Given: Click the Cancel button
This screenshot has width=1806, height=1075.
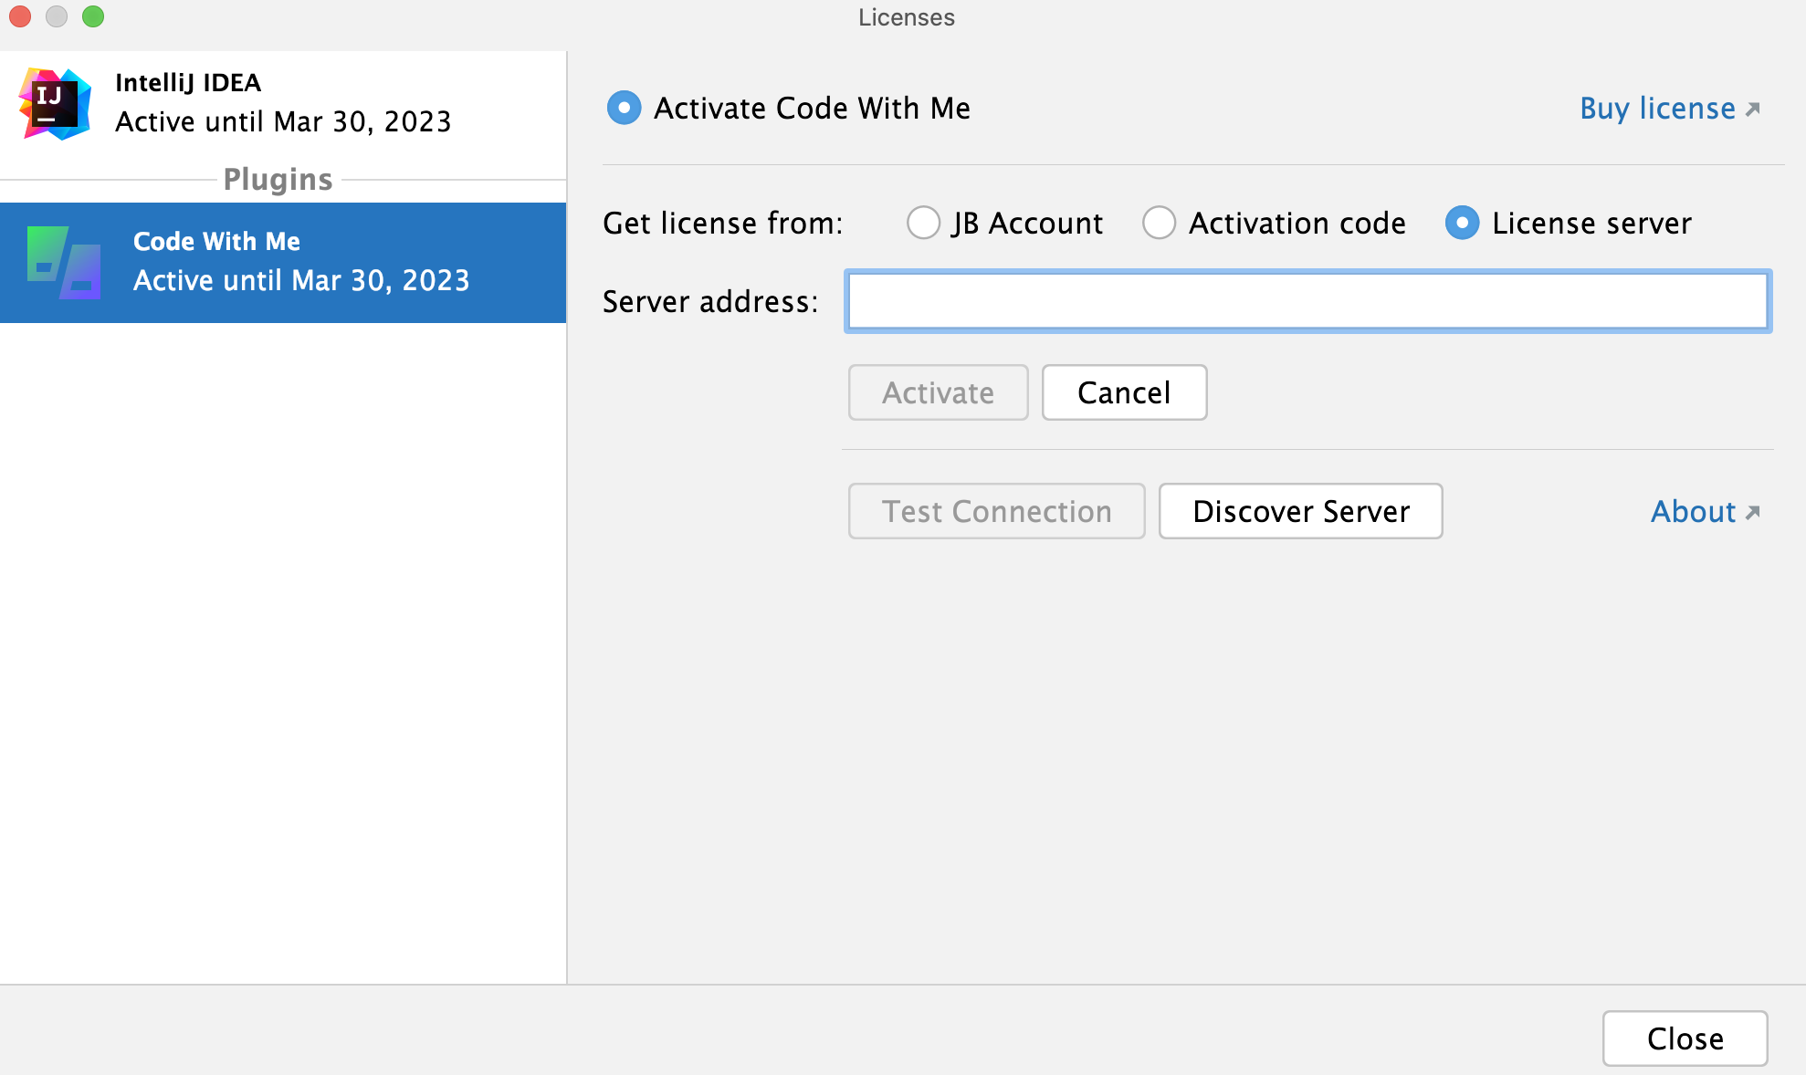Looking at the screenshot, I should tap(1124, 393).
